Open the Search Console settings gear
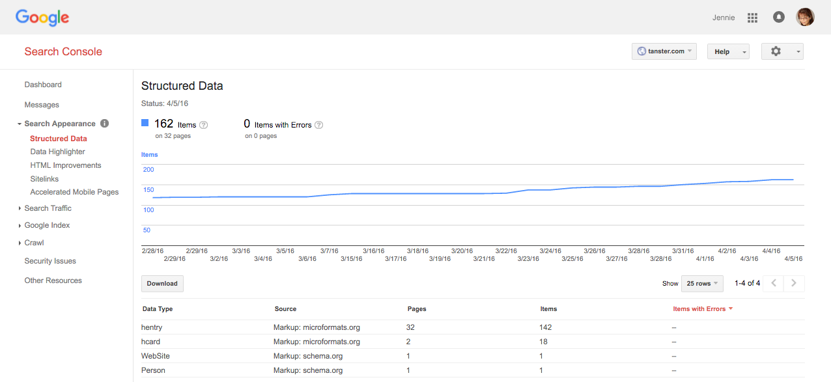This screenshot has height=382, width=831. (777, 51)
